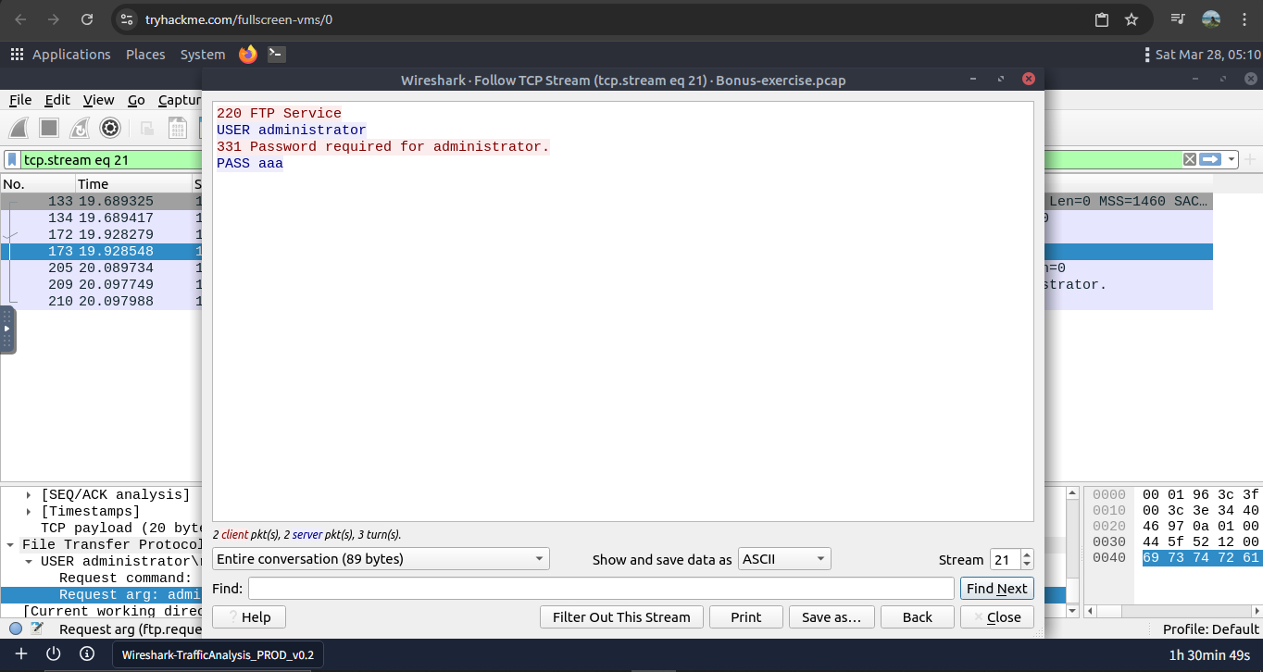Add a display filter button plus icon

click(1250, 160)
